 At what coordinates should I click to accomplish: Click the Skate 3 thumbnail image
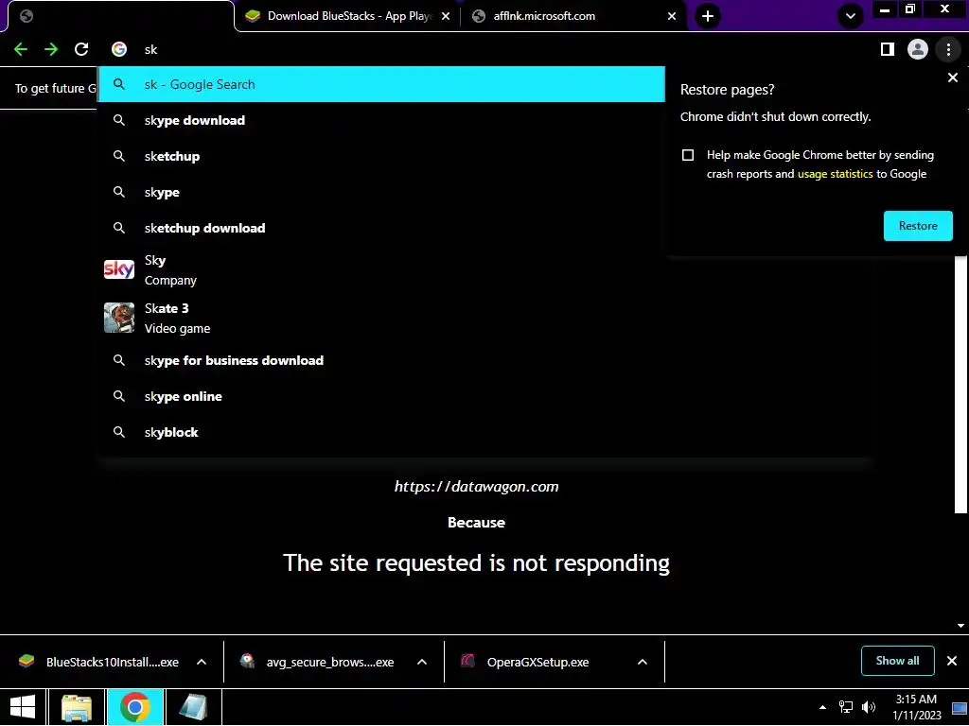pos(119,318)
